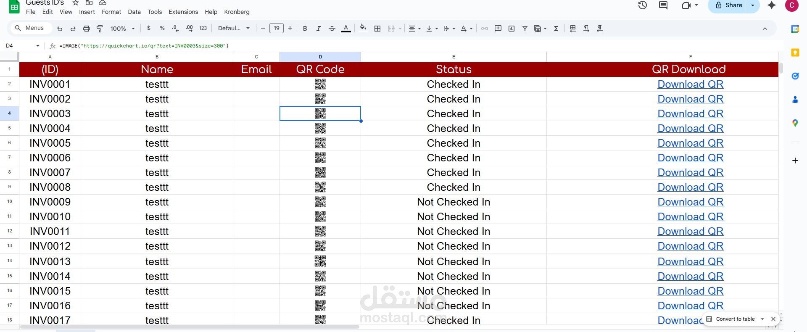807x332 pixels.
Task: Format as percent
Action: [162, 28]
